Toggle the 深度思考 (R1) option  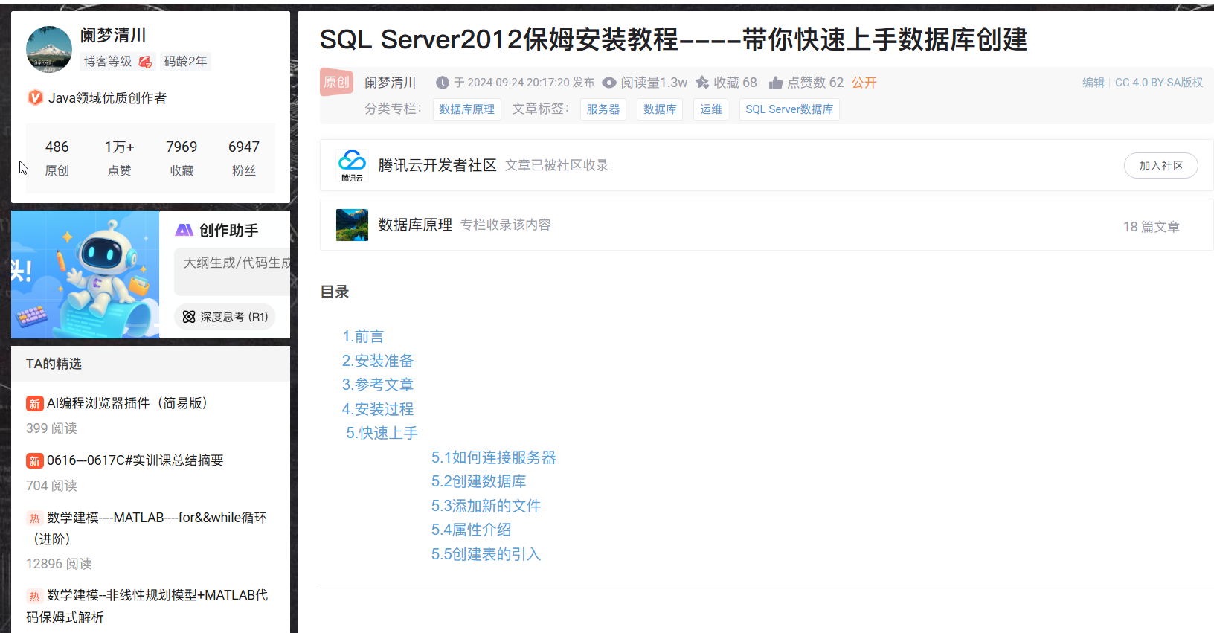pyautogui.click(x=225, y=317)
